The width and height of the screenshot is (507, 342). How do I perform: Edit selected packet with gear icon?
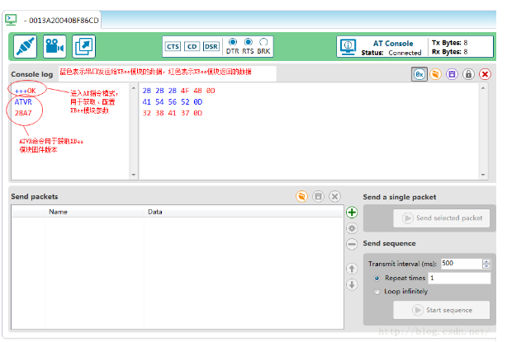(x=352, y=228)
